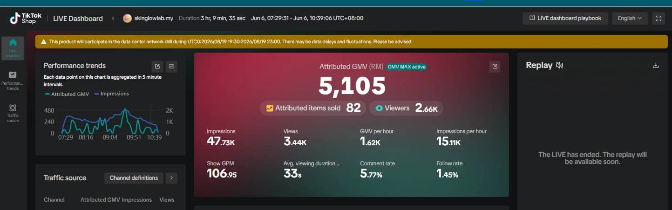
Task: Click the Attributed items sold icon
Action: pyautogui.click(x=270, y=108)
